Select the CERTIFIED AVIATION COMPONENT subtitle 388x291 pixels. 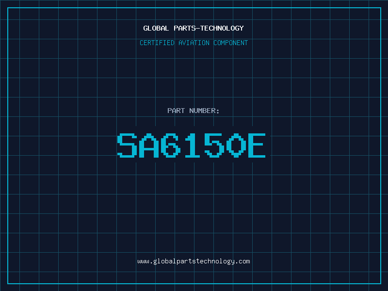(x=194, y=43)
